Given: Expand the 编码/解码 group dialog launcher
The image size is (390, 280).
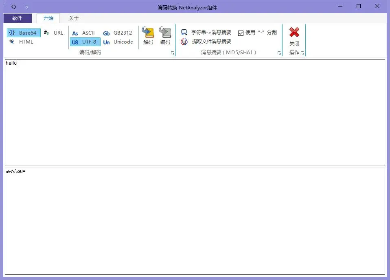Looking at the screenshot, I should pyautogui.click(x=173, y=53).
